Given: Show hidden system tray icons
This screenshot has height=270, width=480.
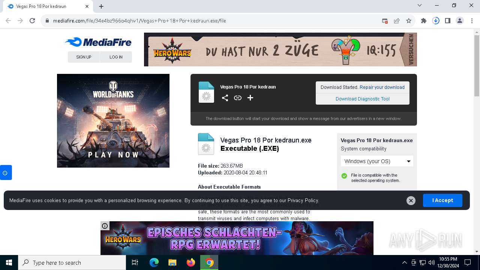Looking at the screenshot, I should pos(405,262).
